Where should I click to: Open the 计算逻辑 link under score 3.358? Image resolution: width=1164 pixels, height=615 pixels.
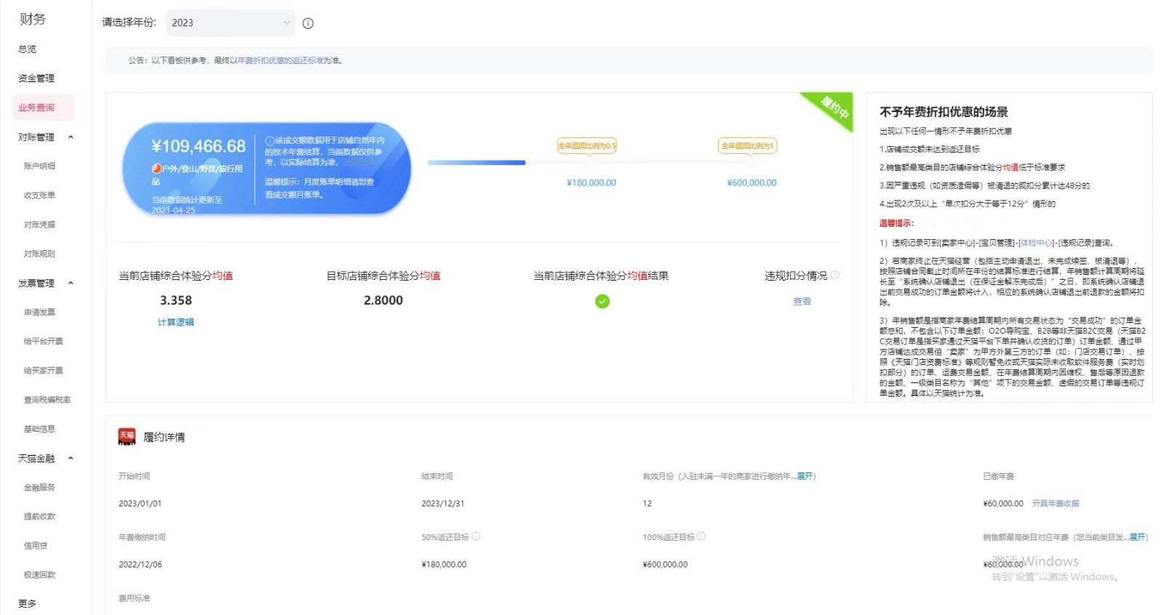[x=176, y=322]
